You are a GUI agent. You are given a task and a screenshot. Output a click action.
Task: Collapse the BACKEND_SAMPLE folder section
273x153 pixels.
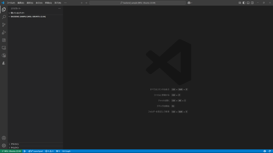pyautogui.click(x=35, y=16)
